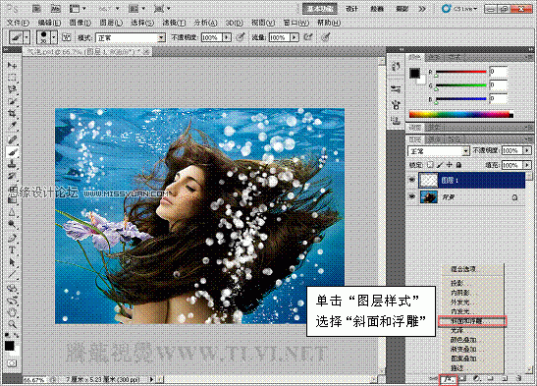537x386 pixels.
Task: Open the tool preset picker arrow
Action: click(27, 37)
